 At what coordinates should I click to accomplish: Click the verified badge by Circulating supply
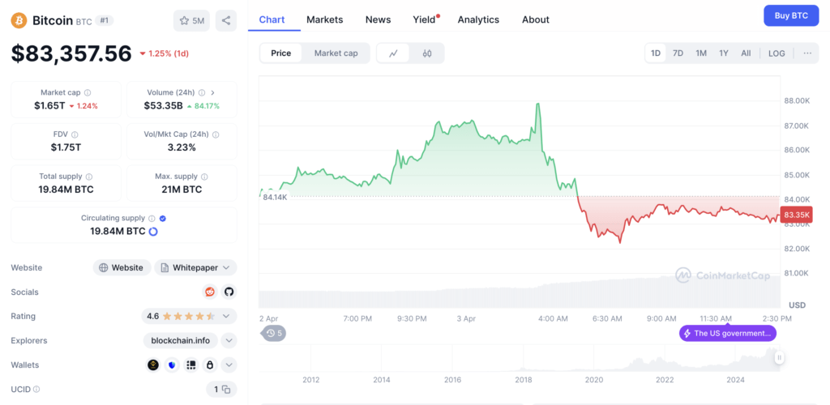tap(163, 219)
